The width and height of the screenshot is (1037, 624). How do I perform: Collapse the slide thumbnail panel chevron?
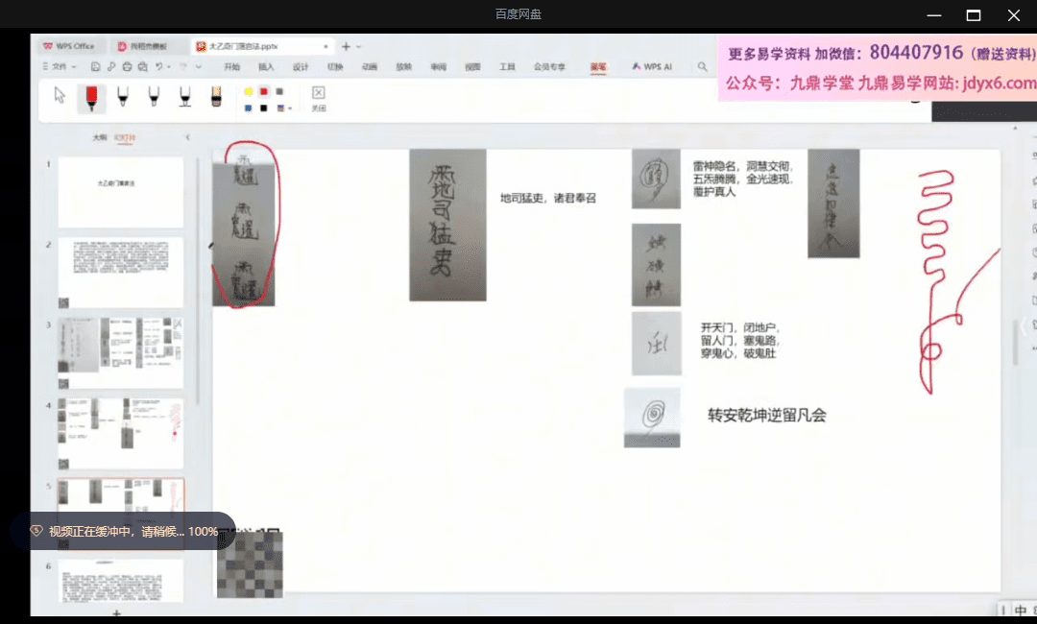(x=187, y=138)
